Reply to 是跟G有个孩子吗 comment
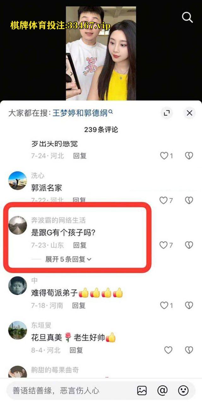 80,245
